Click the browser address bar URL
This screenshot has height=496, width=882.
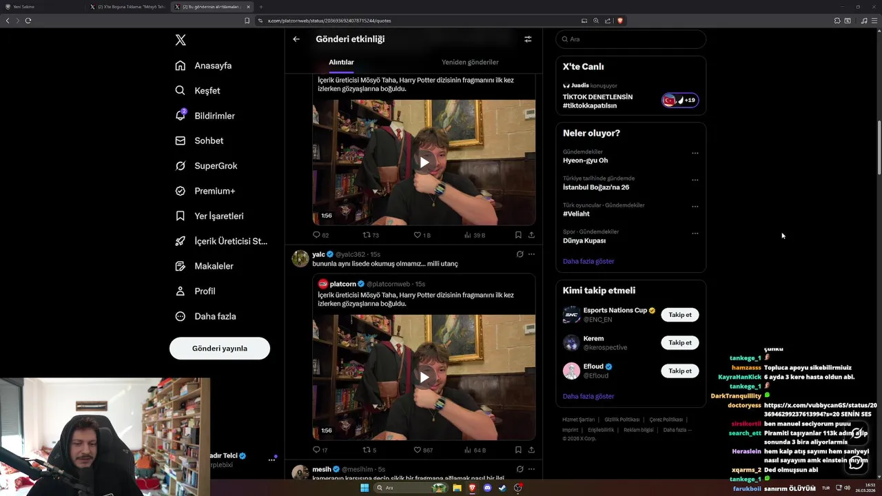click(x=329, y=21)
